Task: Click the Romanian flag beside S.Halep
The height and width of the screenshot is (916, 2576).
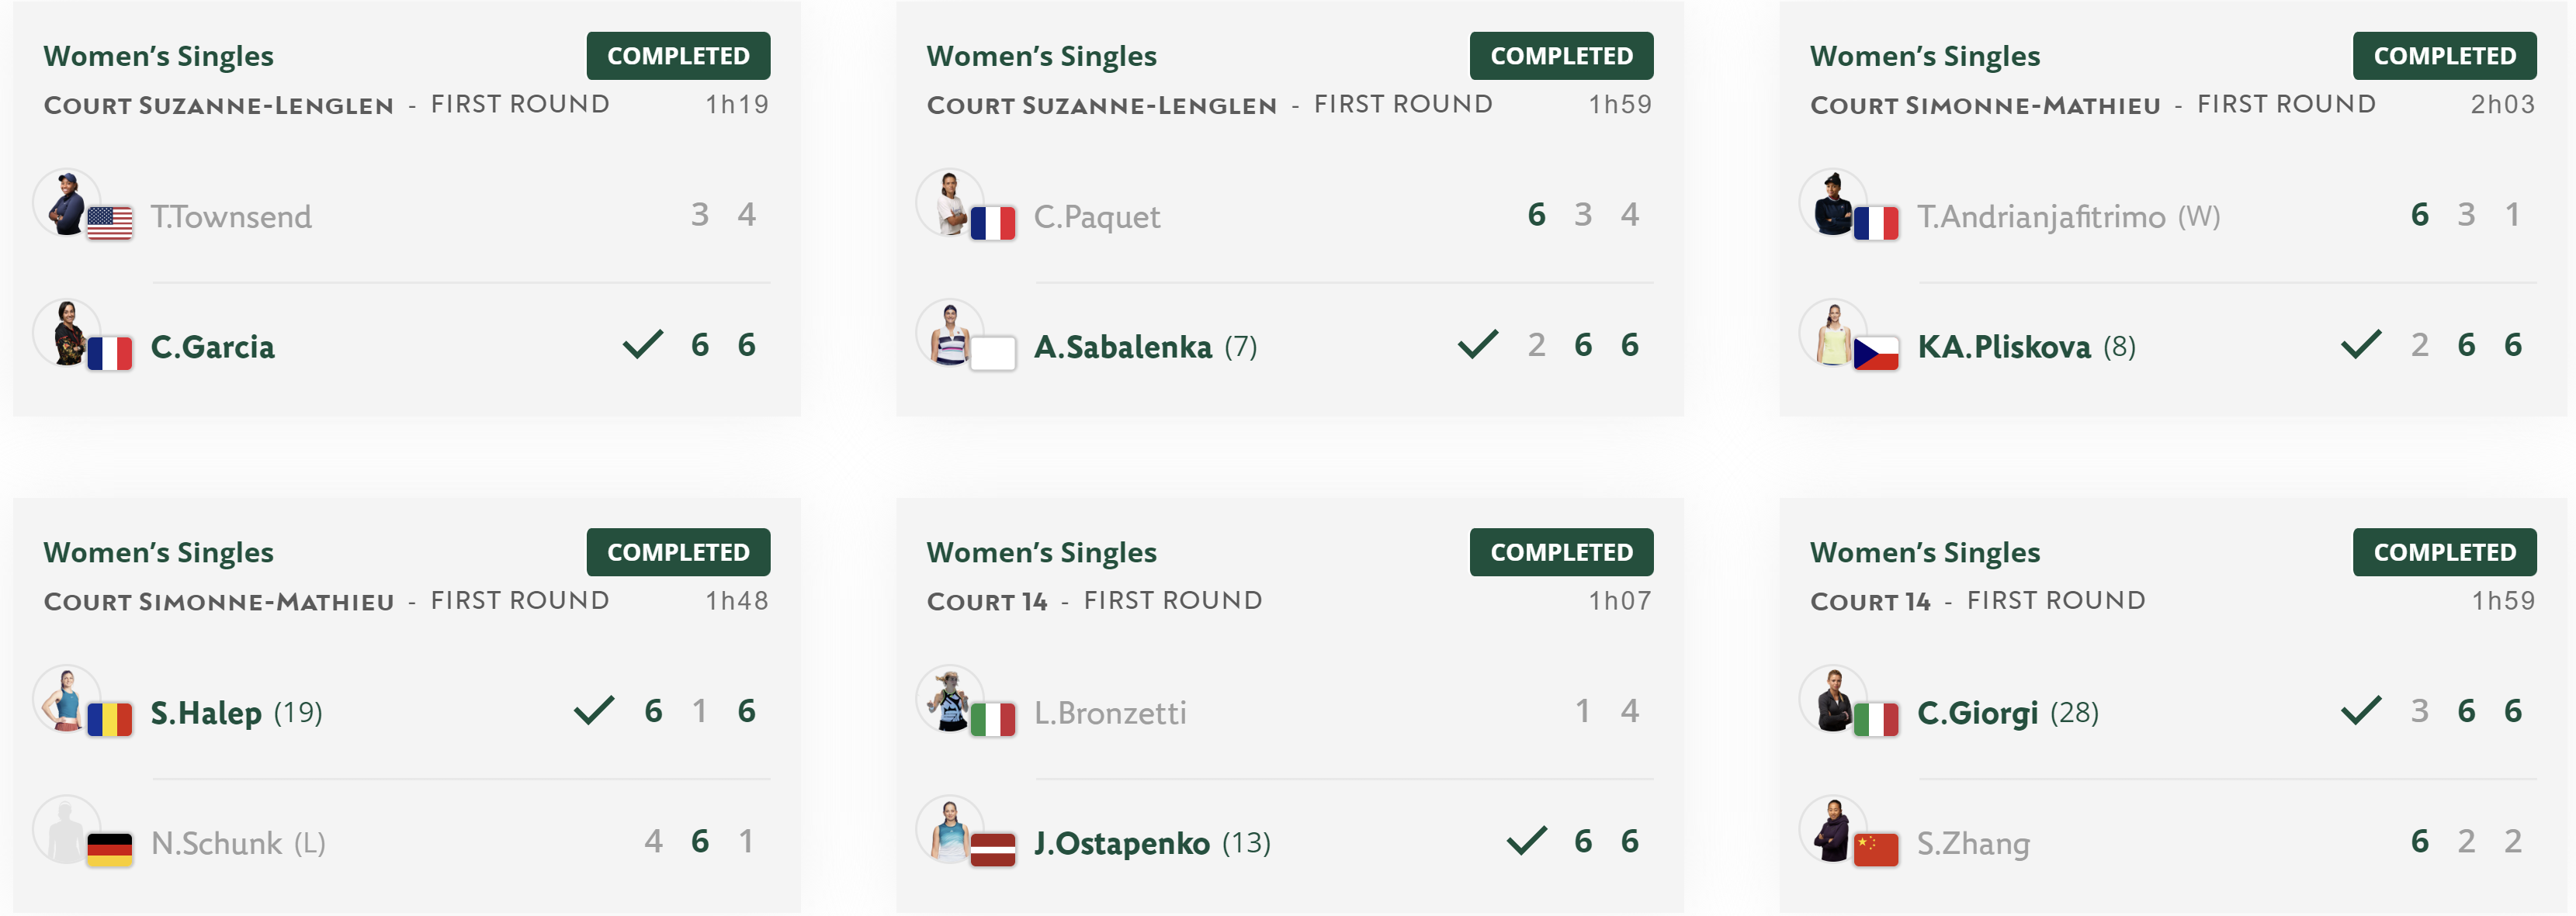Action: pyautogui.click(x=109, y=719)
